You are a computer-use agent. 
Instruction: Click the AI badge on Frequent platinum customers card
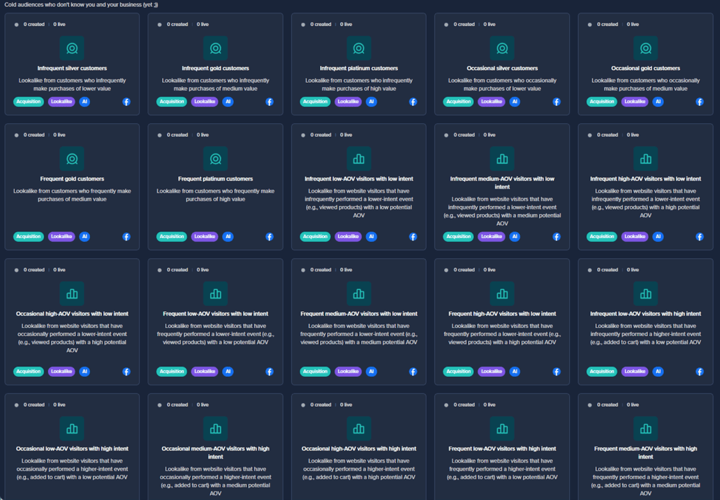tap(228, 237)
